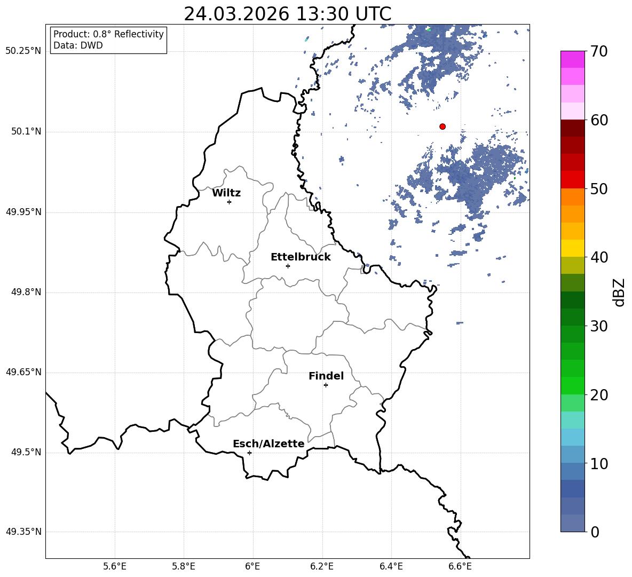
Task: Click the Wiltz station cross marker
Action: 230,202
